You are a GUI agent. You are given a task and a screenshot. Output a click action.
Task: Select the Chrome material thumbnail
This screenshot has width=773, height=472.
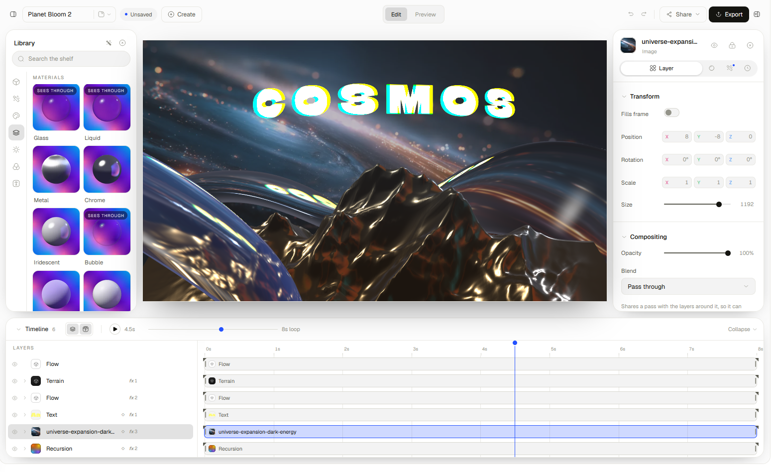pyautogui.click(x=107, y=169)
